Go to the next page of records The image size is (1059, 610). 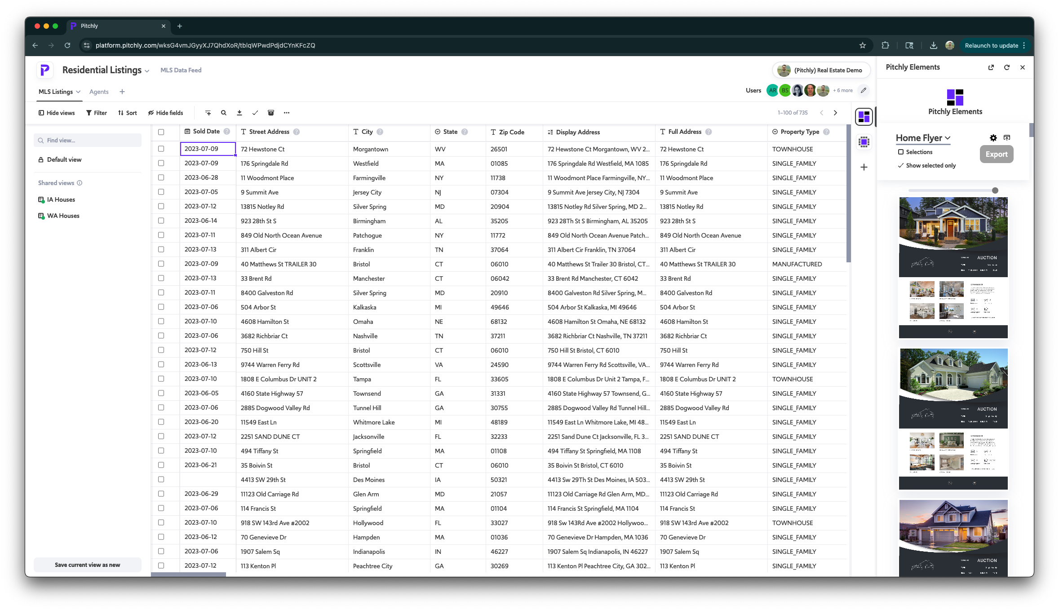point(835,113)
